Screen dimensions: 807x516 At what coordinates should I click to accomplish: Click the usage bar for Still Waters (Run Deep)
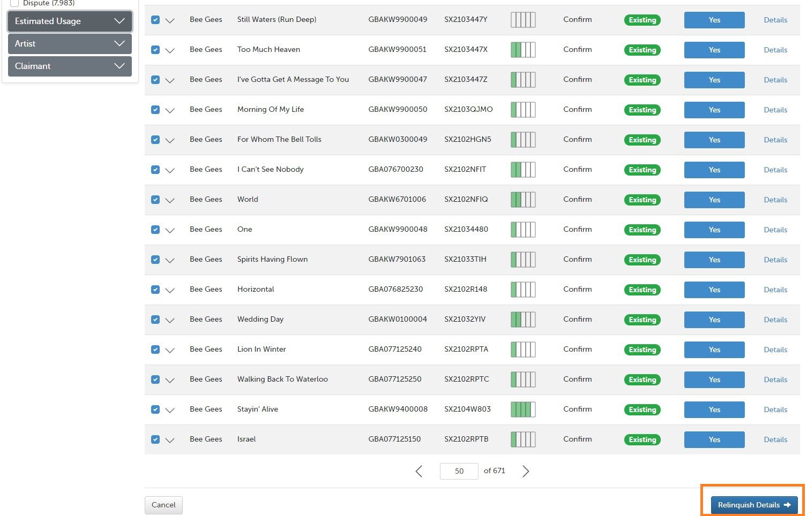coord(523,20)
